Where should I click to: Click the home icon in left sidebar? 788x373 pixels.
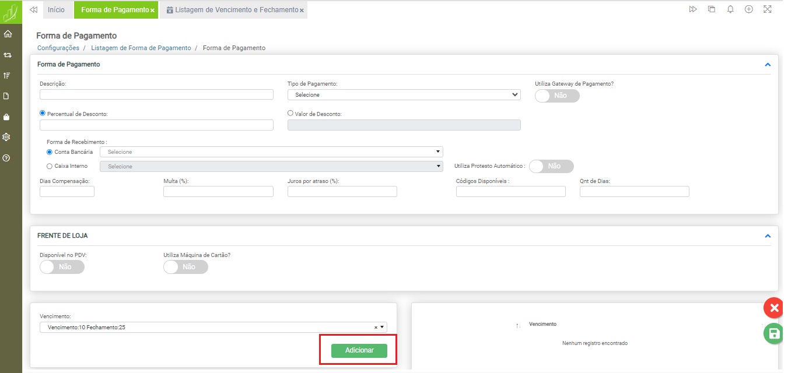click(x=8, y=34)
